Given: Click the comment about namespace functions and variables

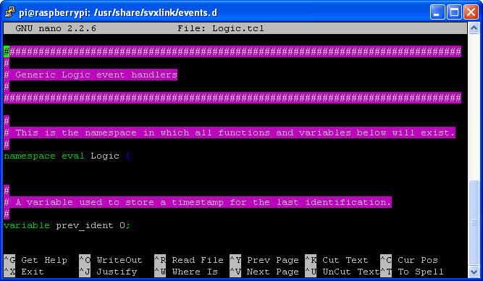Looking at the screenshot, I should point(230,133).
